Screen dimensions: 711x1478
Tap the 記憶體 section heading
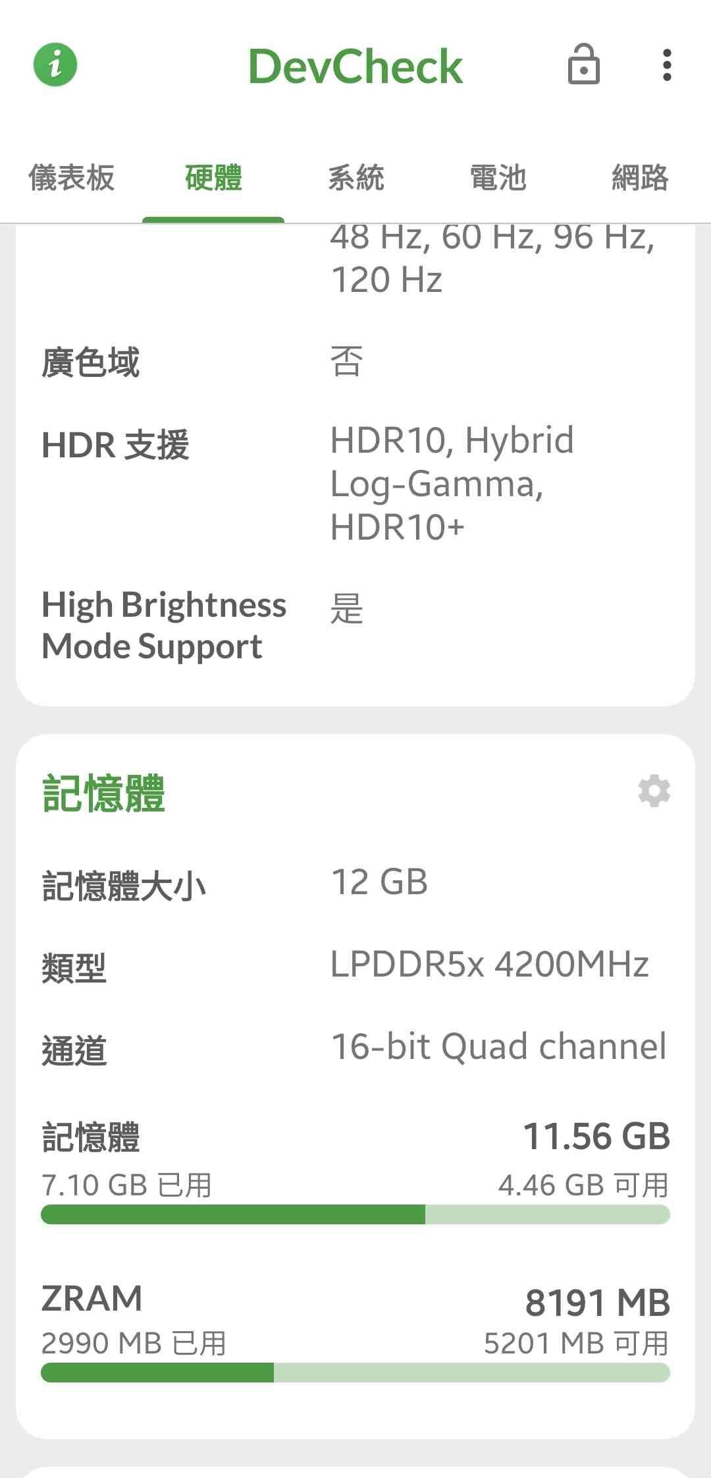103,793
